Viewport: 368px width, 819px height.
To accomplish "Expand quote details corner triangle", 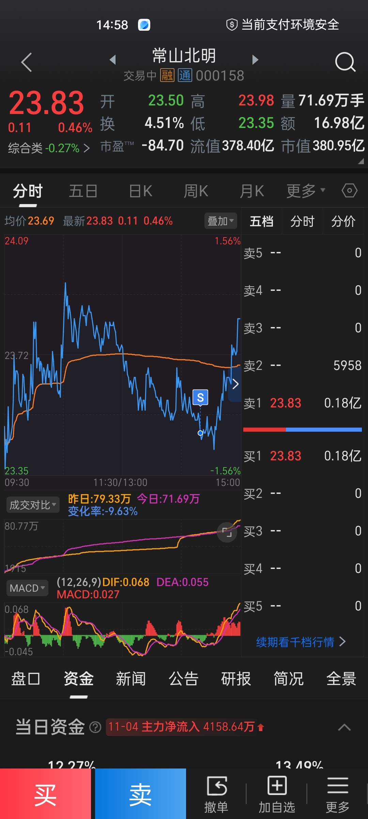I will (x=361, y=162).
